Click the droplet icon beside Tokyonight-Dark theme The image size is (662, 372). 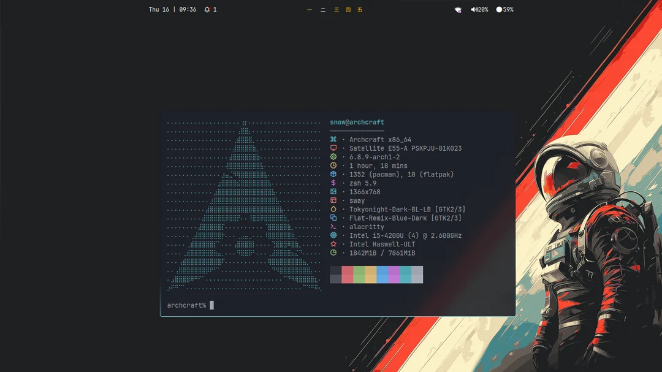coord(333,209)
